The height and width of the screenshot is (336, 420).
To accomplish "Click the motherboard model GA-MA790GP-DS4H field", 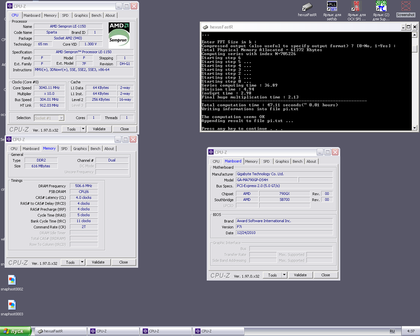I will click(x=267, y=180).
